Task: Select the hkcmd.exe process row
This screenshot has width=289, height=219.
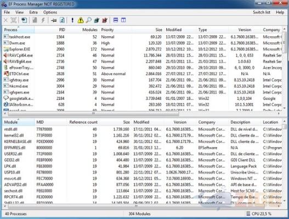Action: [142, 86]
